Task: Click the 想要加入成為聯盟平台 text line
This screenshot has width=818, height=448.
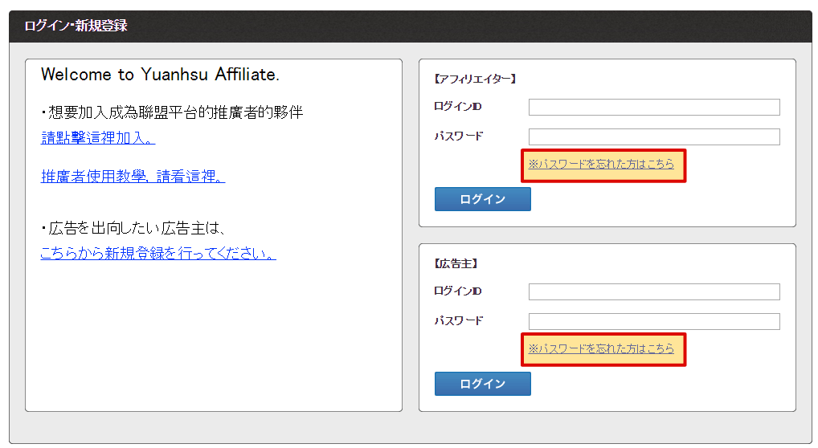Action: coord(172,112)
